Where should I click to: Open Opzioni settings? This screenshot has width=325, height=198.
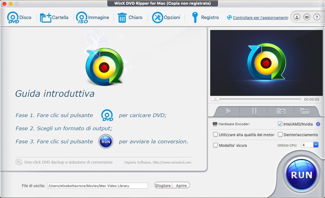tap(158, 17)
